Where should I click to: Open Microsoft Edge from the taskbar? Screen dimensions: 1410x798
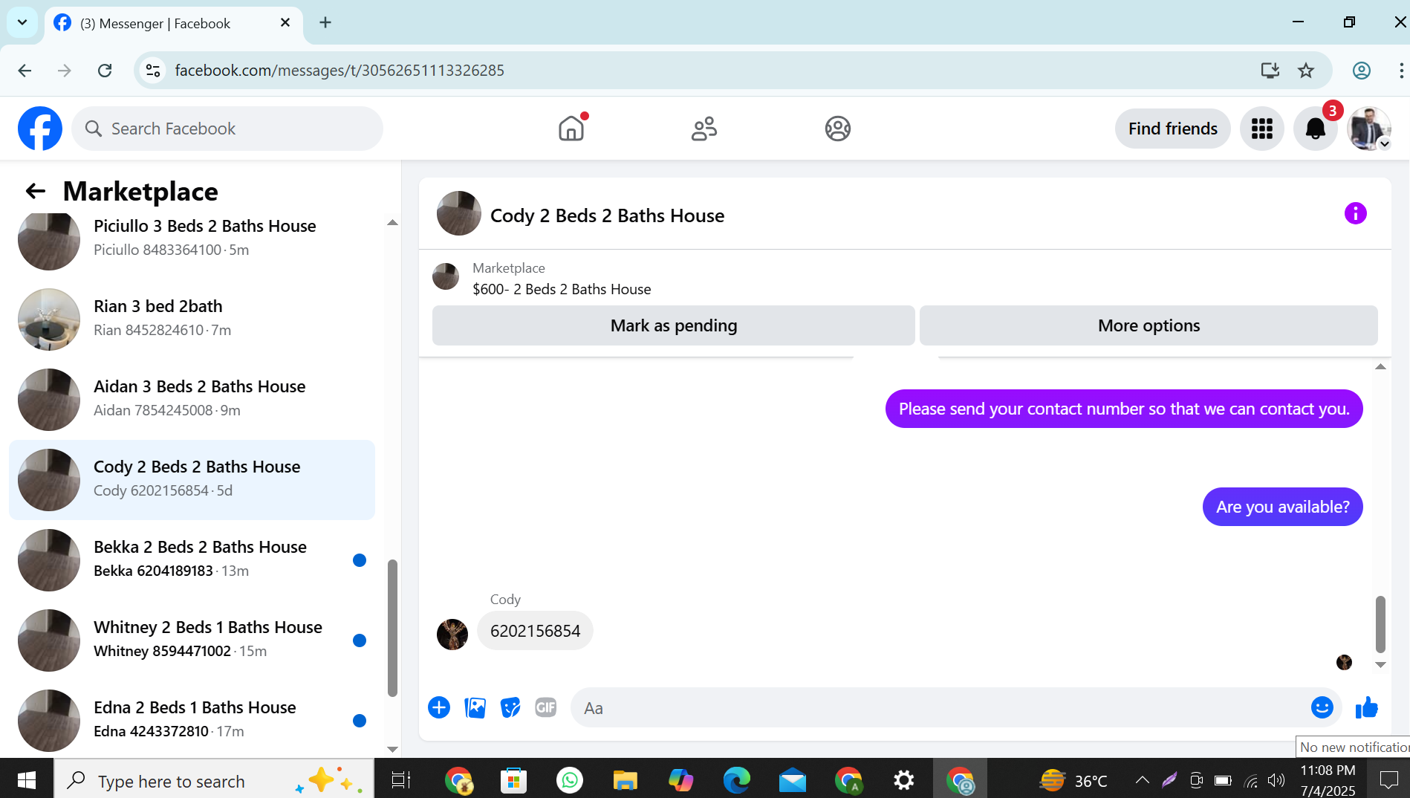[x=737, y=780]
